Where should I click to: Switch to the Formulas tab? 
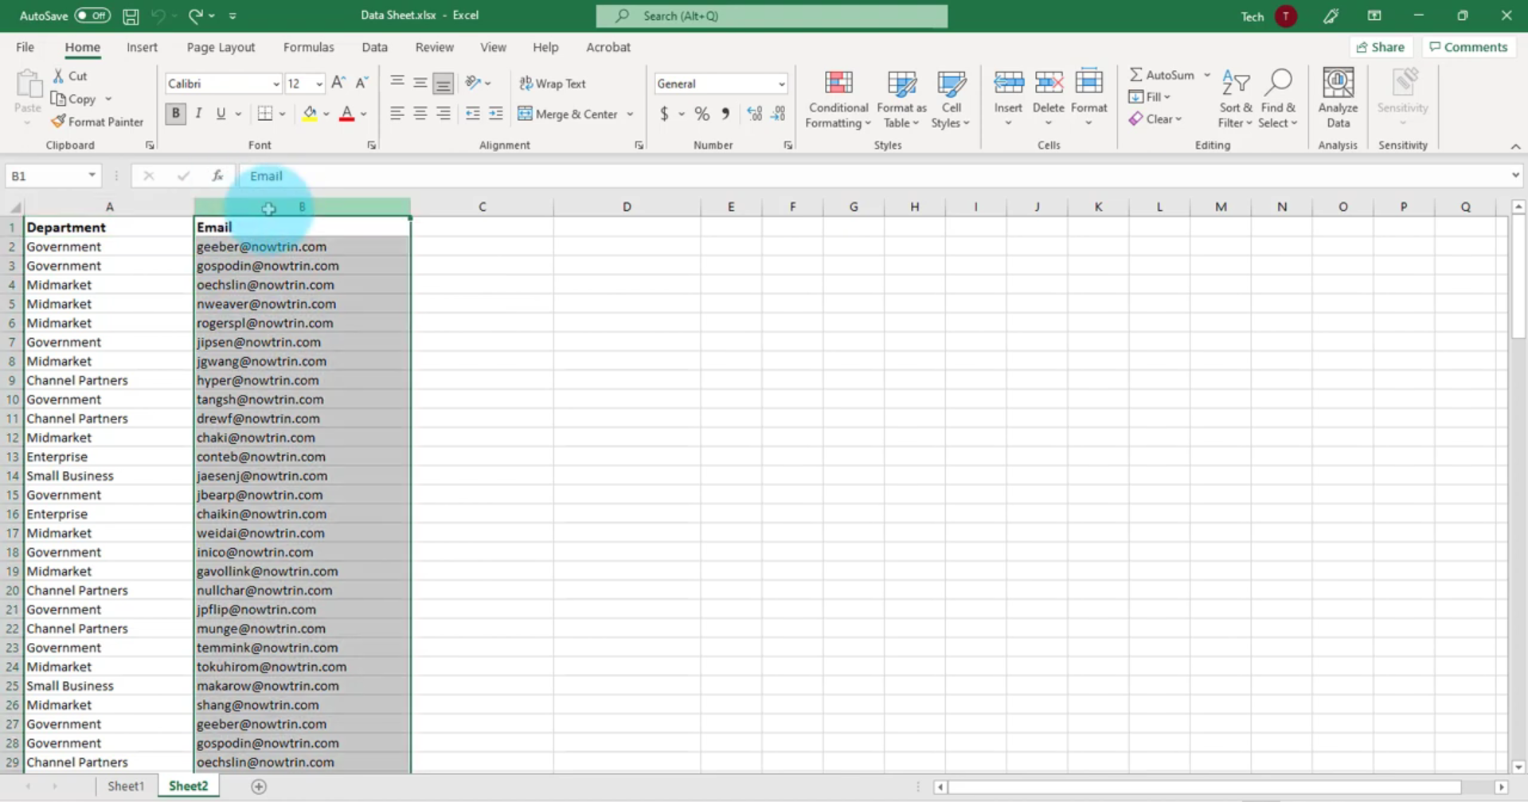pos(308,47)
